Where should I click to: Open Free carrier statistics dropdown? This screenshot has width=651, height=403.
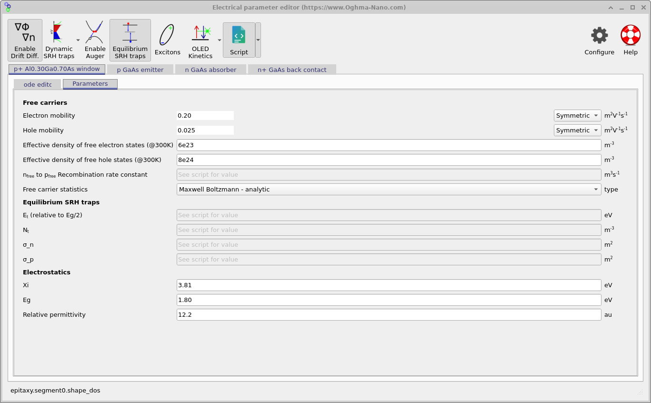click(x=389, y=189)
